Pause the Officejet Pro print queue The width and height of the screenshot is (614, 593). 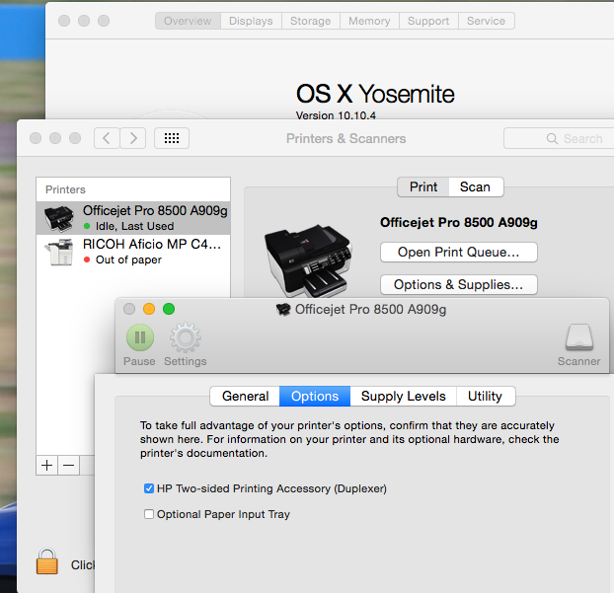pyautogui.click(x=140, y=337)
